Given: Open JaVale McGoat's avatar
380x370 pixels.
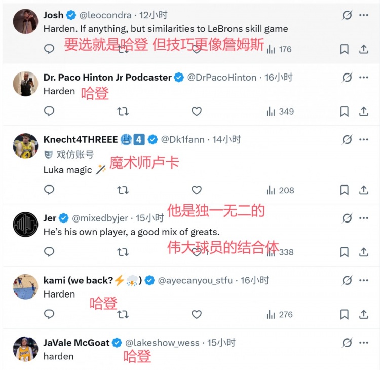Looking at the screenshot, I should [25, 349].
